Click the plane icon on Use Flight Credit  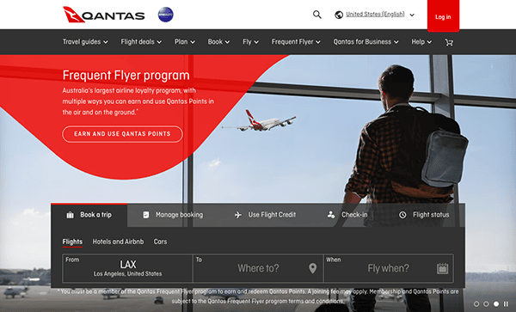click(x=238, y=215)
